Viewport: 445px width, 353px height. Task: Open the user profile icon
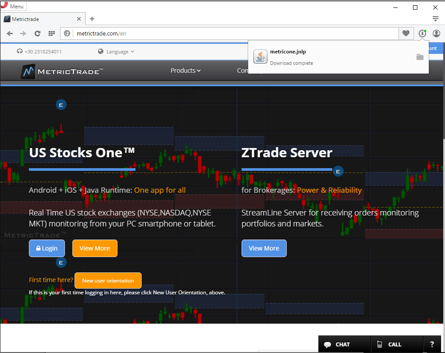tap(436, 33)
